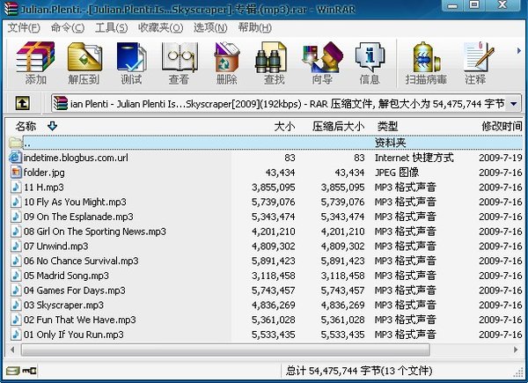Image resolution: width=528 pixels, height=383 pixels.
Task: Select file 07 Unwind.mp3
Action: point(55,247)
